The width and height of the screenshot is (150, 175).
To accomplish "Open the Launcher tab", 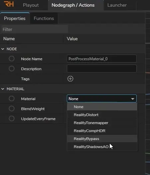I will pos(117,5).
